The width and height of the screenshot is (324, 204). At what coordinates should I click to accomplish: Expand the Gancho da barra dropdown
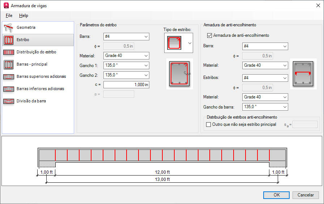[265, 107]
